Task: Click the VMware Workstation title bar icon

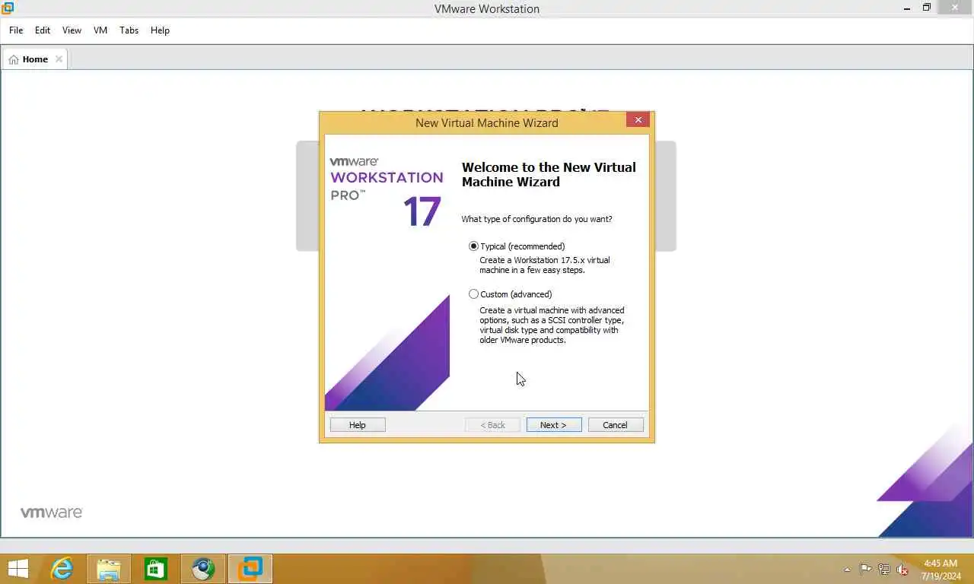Action: 8,8
